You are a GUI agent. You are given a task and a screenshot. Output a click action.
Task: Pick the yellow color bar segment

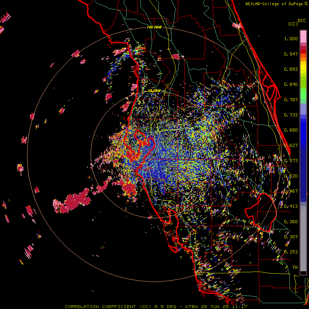[303, 67]
